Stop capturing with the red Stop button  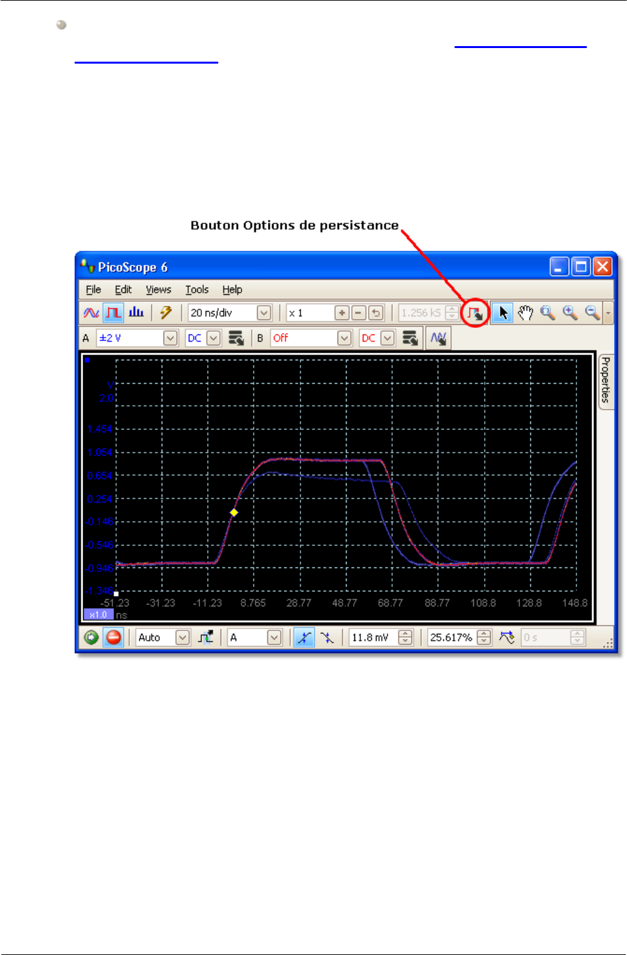[x=114, y=638]
